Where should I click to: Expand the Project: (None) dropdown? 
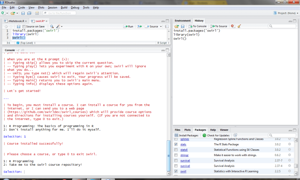(286, 13)
